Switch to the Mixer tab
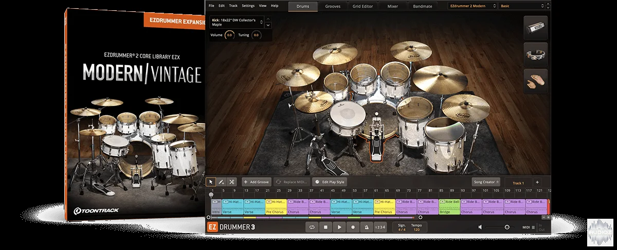Viewport: 617px width, 250px height. click(393, 6)
